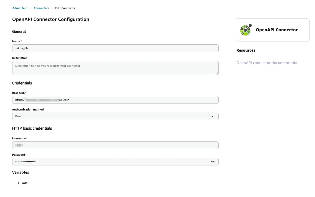Open OpenAPI connector documentation link

[x=267, y=63]
